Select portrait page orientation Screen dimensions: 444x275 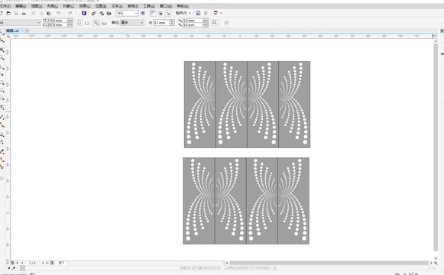point(79,23)
